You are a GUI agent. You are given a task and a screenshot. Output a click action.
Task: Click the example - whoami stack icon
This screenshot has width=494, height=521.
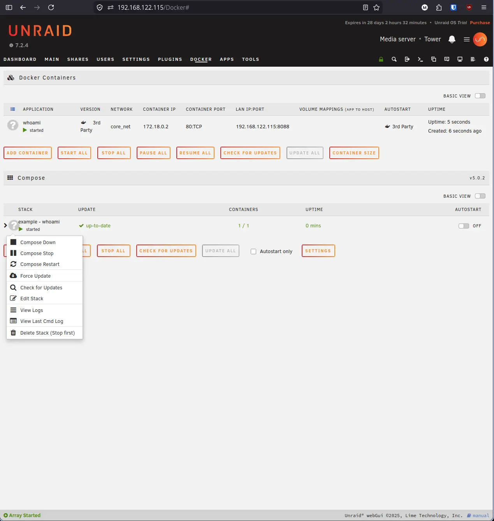[14, 225]
